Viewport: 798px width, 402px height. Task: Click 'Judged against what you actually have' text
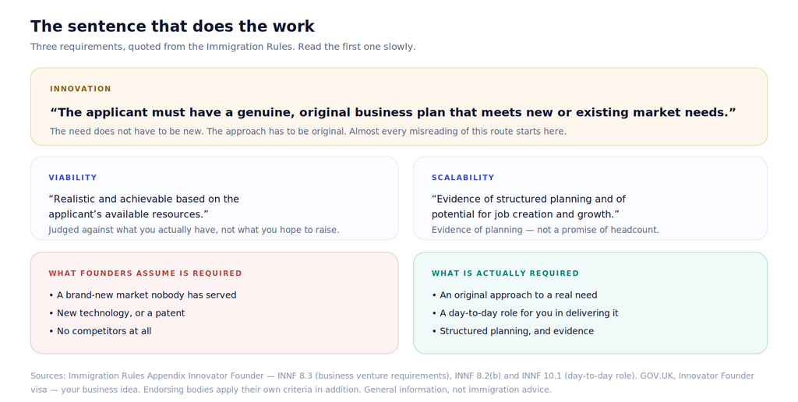pos(194,230)
